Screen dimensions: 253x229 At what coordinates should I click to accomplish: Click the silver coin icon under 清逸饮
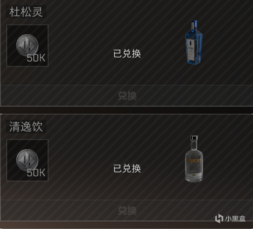point(27,160)
